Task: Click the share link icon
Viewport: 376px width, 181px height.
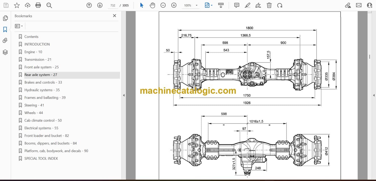Action: coord(348,5)
